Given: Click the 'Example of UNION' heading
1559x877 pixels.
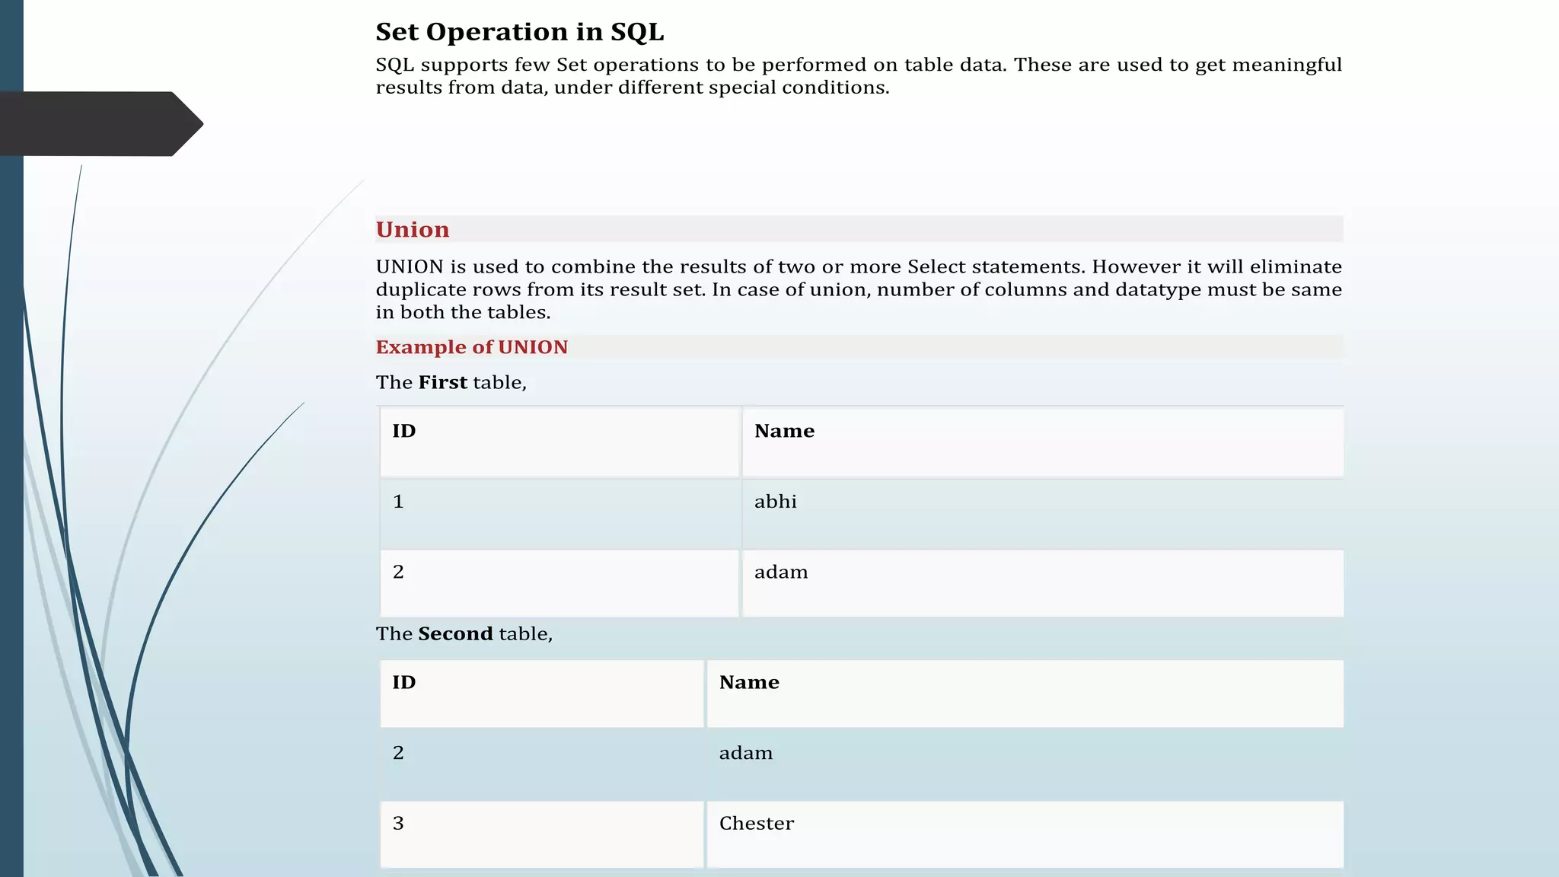Looking at the screenshot, I should 472,347.
